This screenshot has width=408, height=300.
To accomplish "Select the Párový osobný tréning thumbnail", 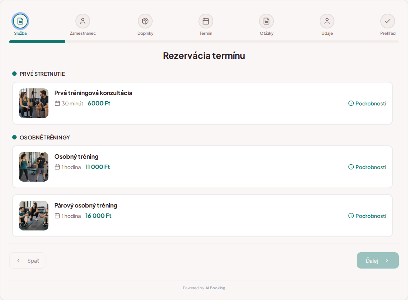I will pyautogui.click(x=34, y=216).
